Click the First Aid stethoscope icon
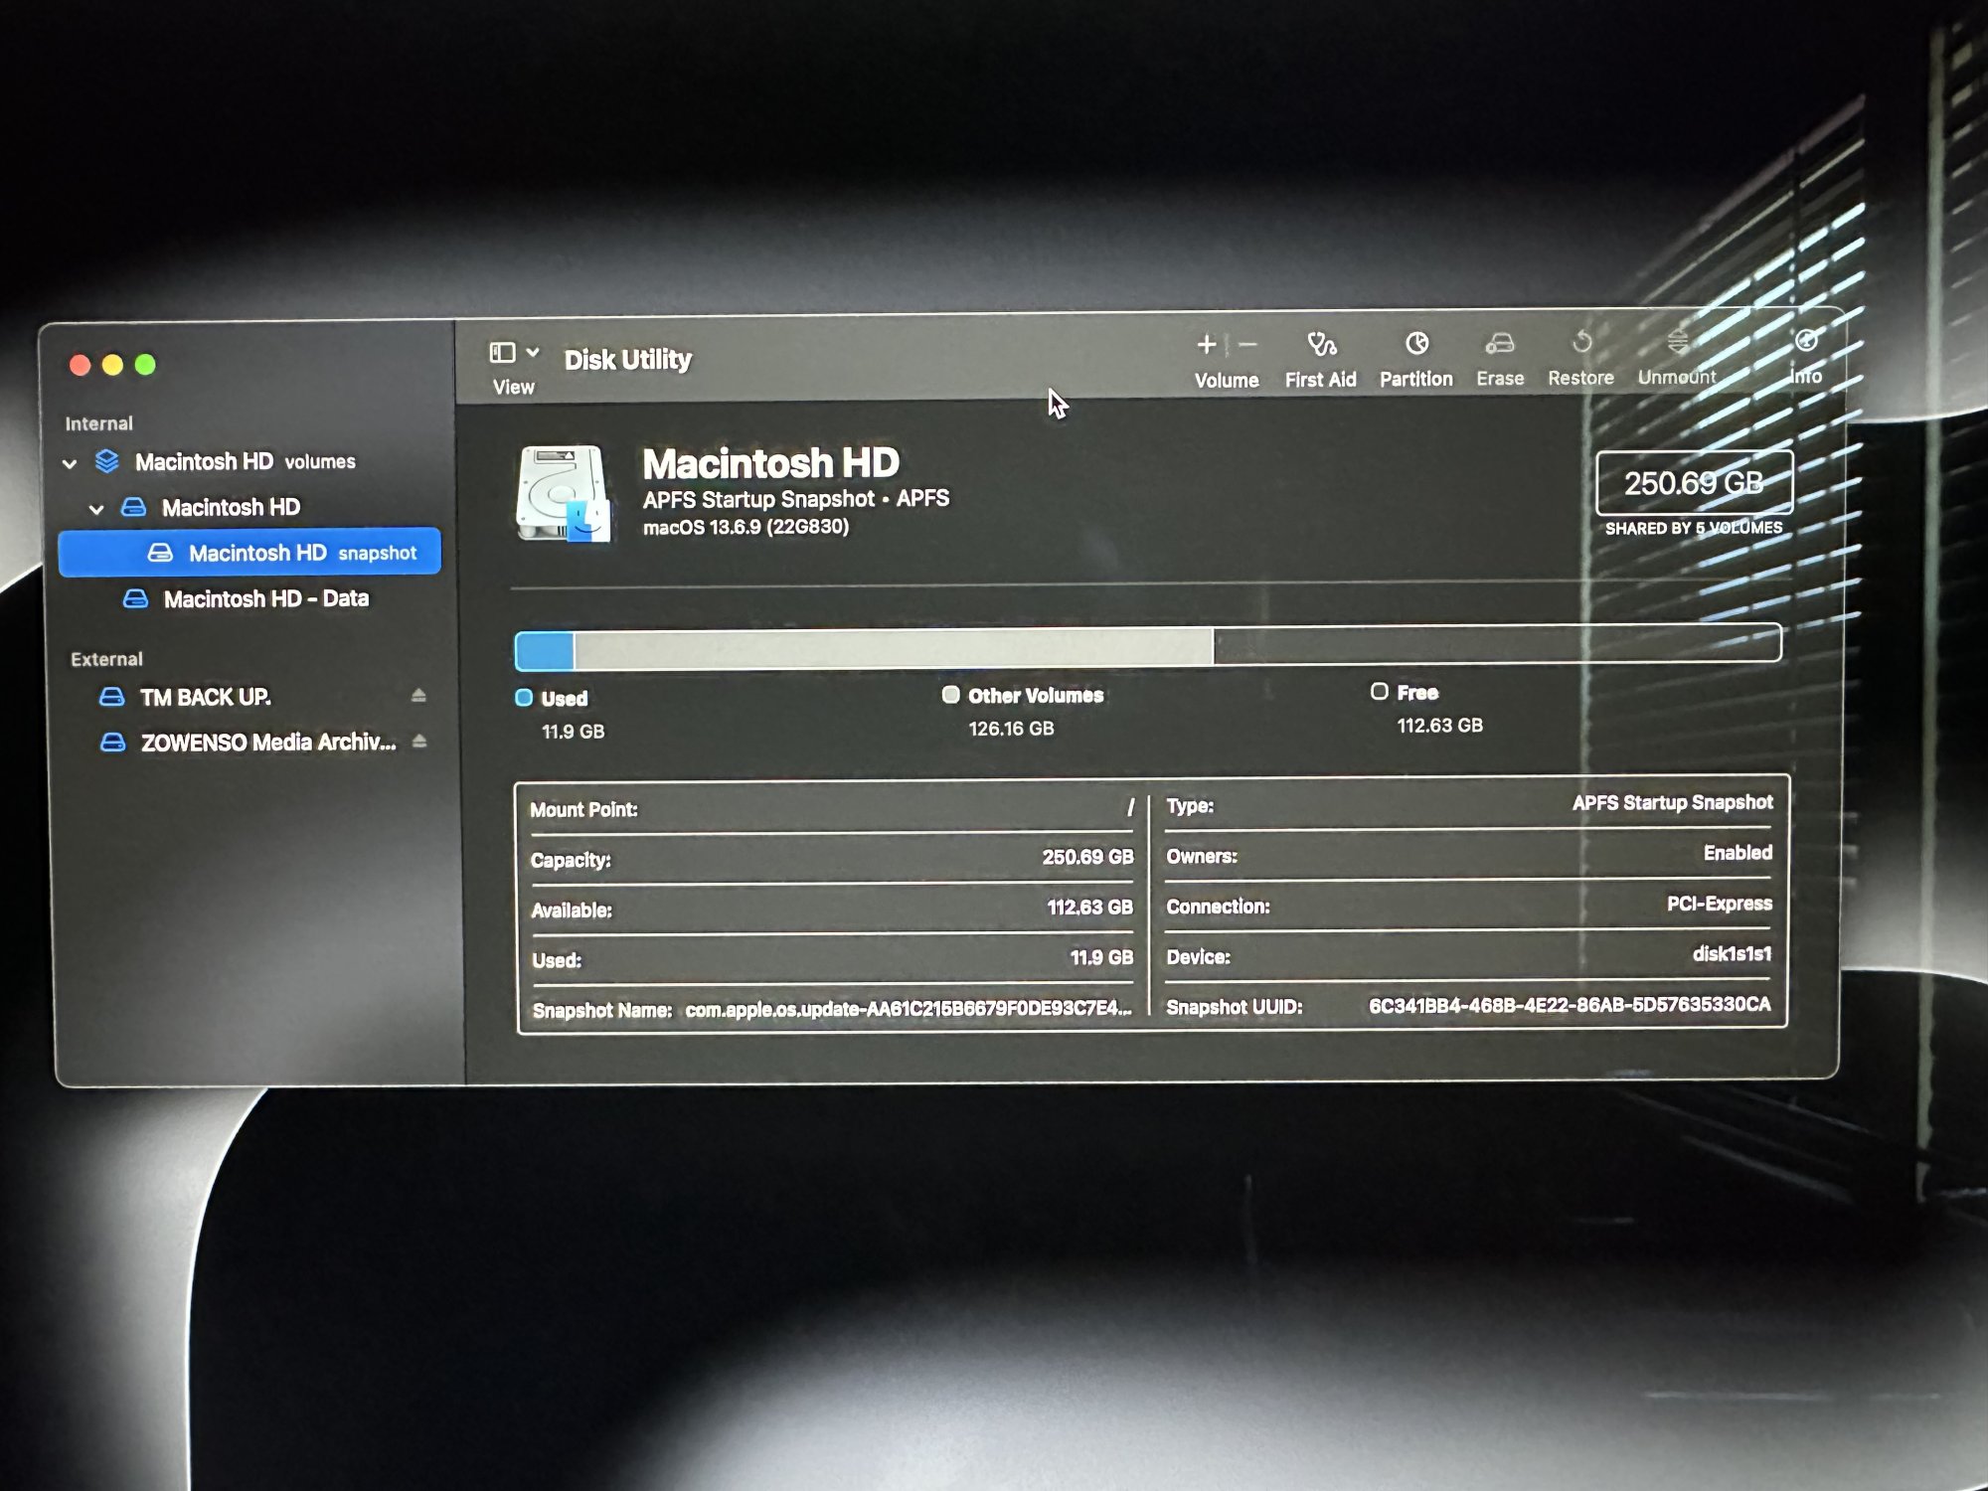This screenshot has width=1988, height=1491. coord(1321,345)
